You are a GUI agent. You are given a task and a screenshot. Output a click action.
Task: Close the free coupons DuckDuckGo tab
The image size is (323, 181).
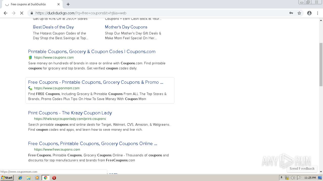(59, 4)
